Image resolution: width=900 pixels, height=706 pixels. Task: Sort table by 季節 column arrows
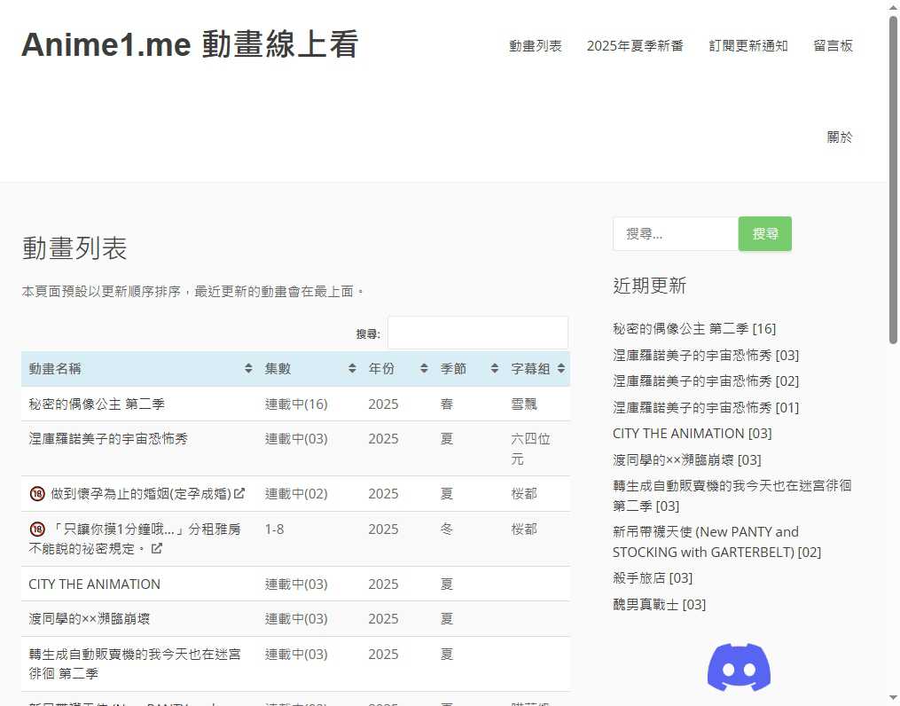click(495, 369)
